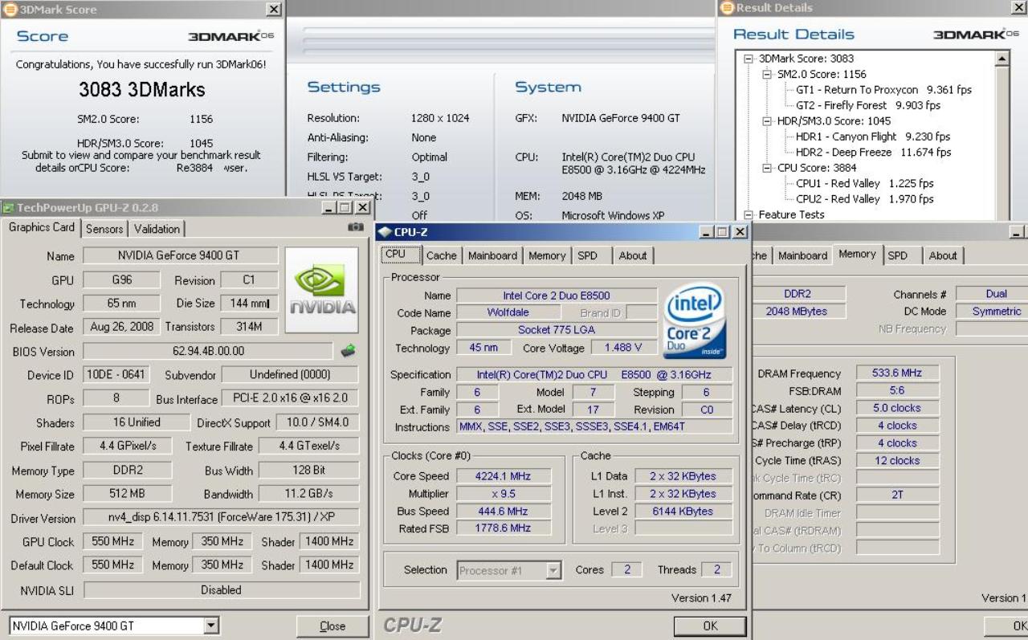Click the 3DMark Score window title icon
The width and height of the screenshot is (1028, 640).
pos(10,10)
